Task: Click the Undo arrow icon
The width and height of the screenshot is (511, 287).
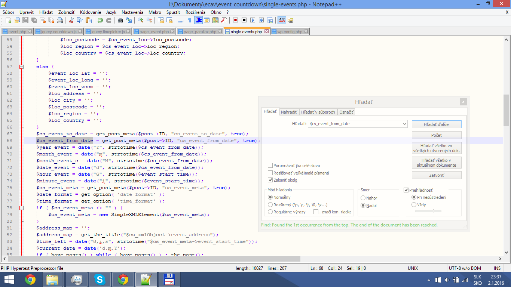Action: tap(100, 20)
